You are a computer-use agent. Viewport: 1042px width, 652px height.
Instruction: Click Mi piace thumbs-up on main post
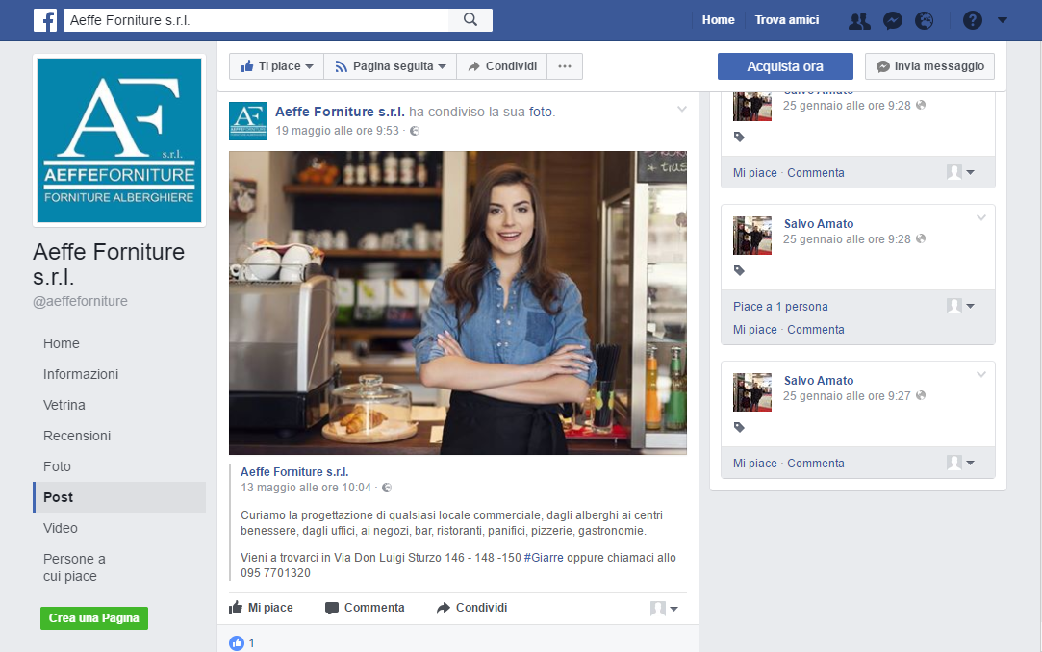pyautogui.click(x=261, y=608)
